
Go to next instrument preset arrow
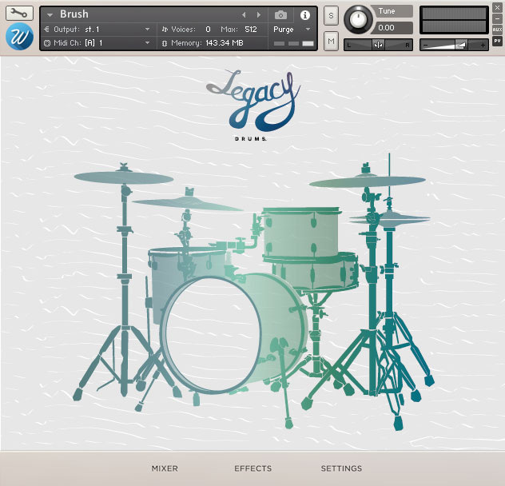(258, 14)
